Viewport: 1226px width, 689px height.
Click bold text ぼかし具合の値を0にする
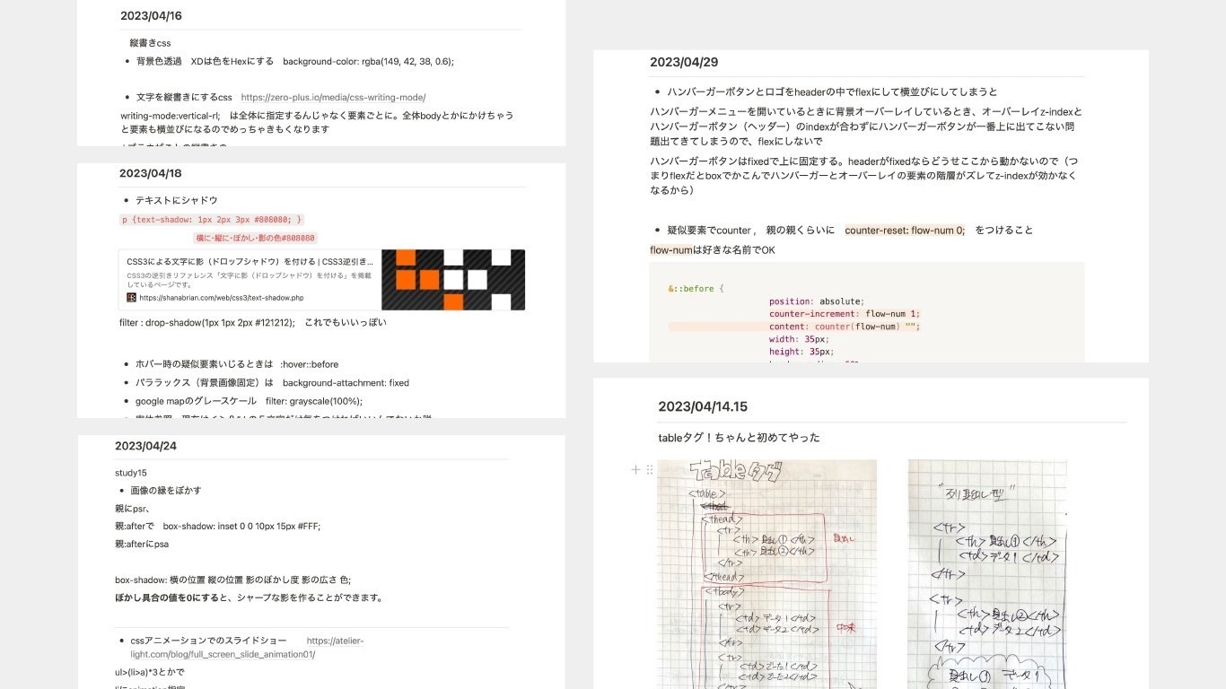[167, 597]
